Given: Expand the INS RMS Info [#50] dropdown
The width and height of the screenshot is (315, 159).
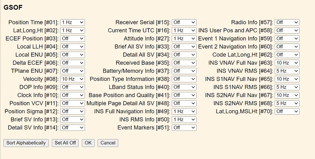Looking at the screenshot, I should coord(184,120).
